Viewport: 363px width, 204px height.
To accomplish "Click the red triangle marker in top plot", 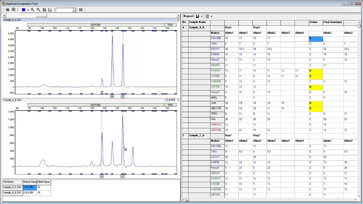I will pos(102,92).
